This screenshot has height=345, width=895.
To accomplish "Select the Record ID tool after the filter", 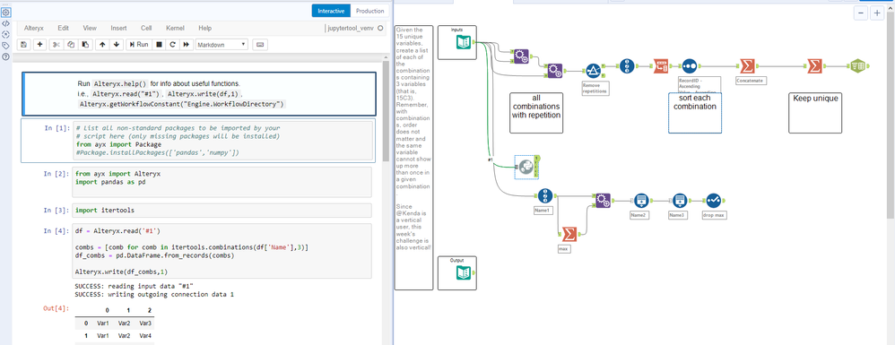I will (x=627, y=66).
